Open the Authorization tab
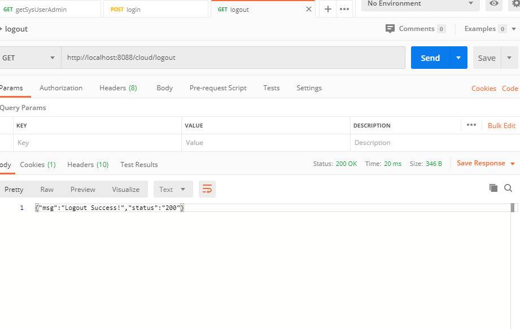The height and width of the screenshot is (329, 520). tap(61, 88)
